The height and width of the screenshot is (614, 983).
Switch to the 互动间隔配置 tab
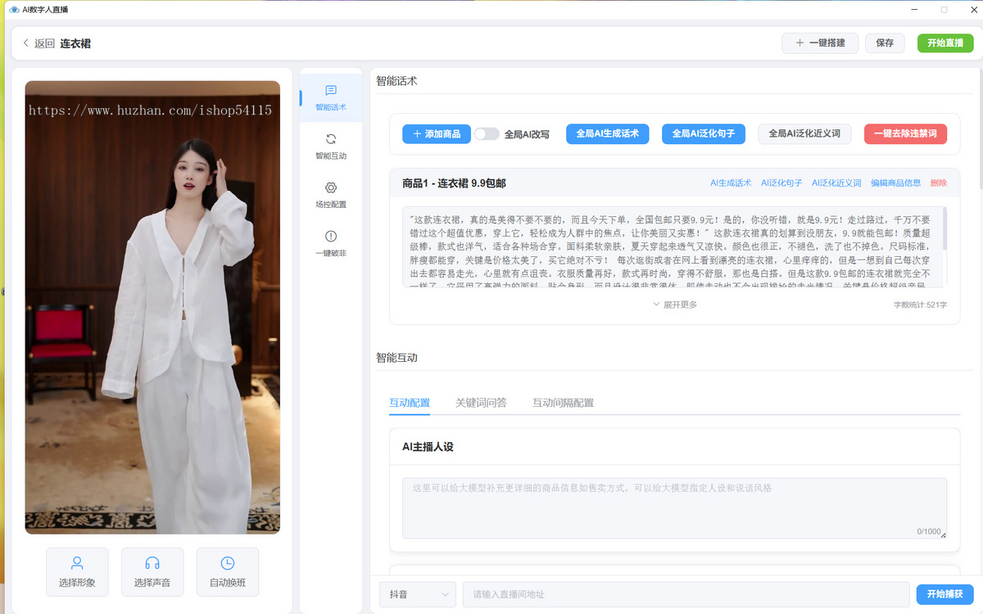563,403
